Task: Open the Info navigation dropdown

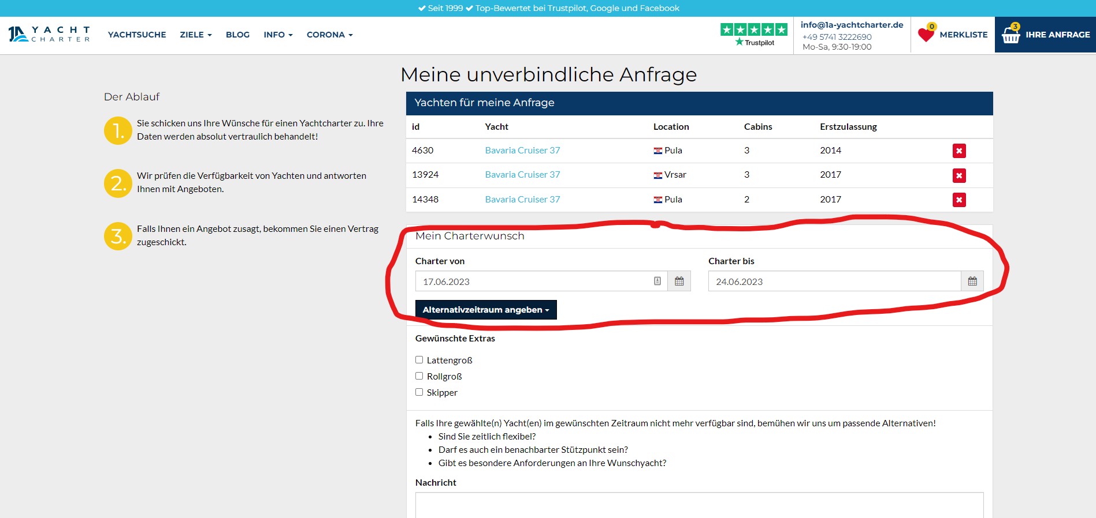Action: pos(278,35)
